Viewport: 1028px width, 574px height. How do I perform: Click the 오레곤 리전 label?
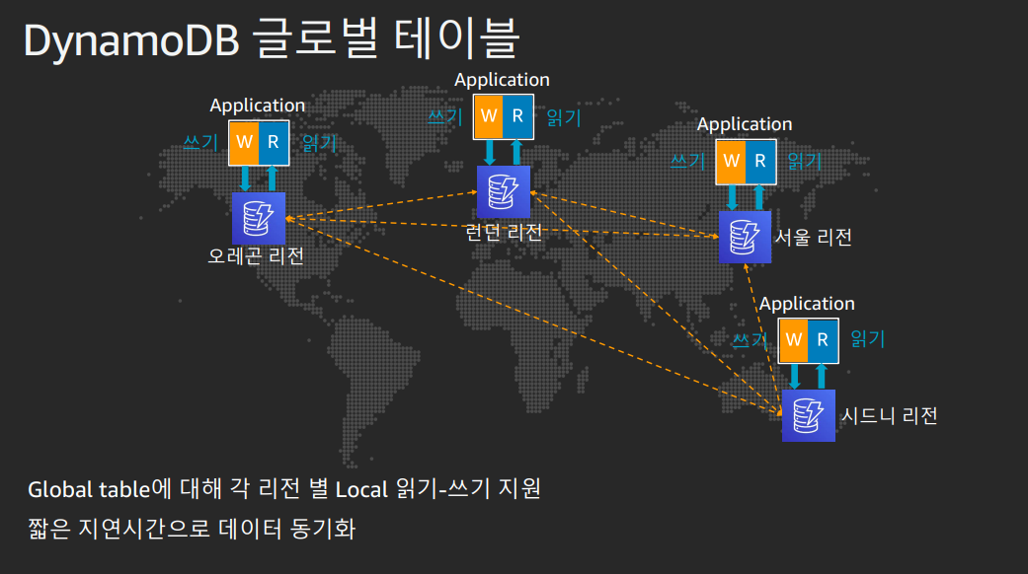pyautogui.click(x=256, y=255)
